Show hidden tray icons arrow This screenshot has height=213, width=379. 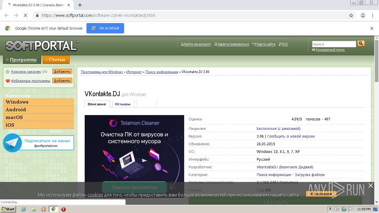[330, 209]
